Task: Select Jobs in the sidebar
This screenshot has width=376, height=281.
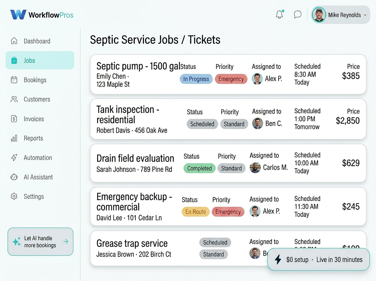Action: [40, 60]
